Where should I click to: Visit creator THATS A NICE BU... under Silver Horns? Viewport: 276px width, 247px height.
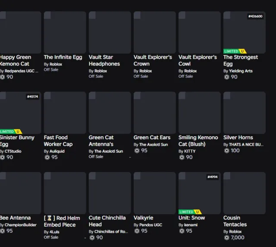pos(246,144)
